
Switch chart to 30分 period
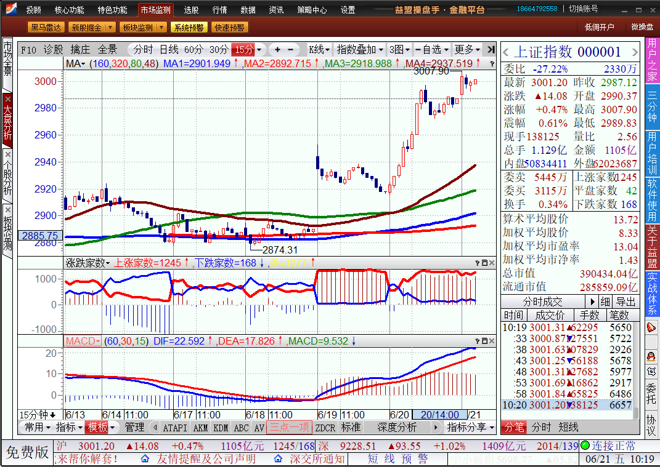coord(218,50)
